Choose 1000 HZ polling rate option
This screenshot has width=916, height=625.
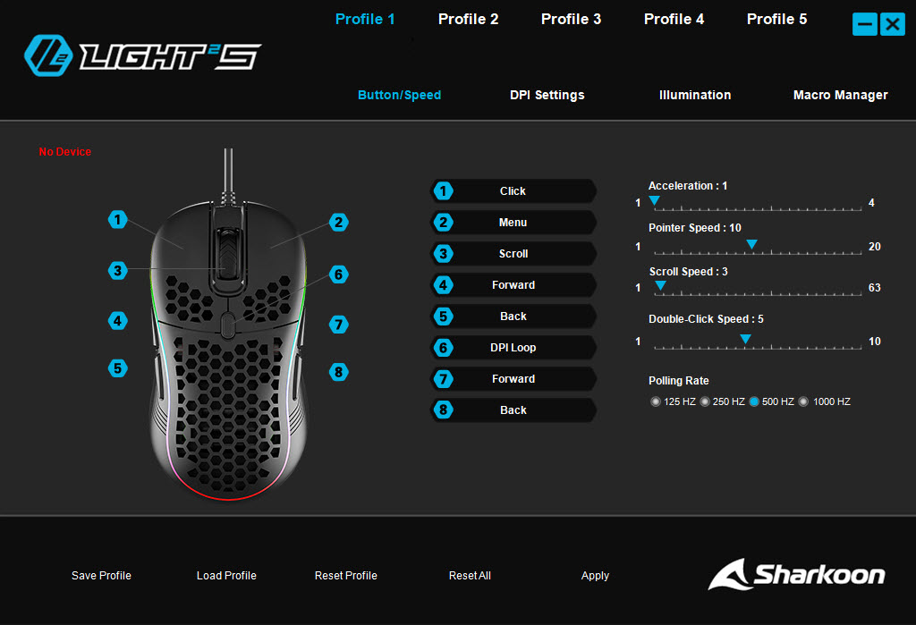click(804, 401)
